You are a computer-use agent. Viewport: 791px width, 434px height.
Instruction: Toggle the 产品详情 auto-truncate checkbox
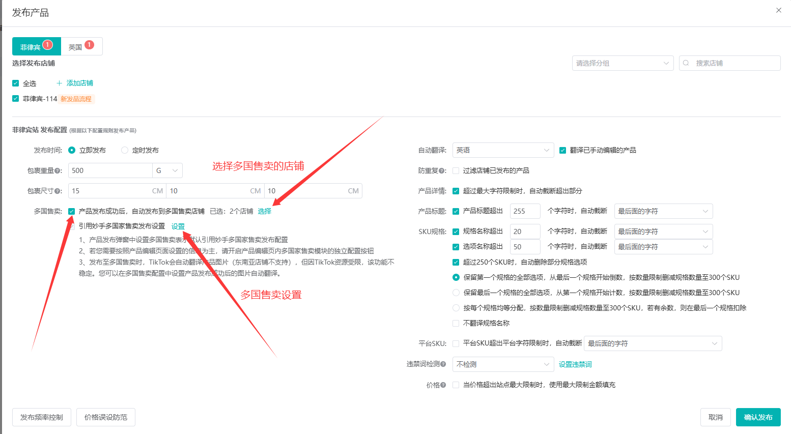(x=456, y=191)
